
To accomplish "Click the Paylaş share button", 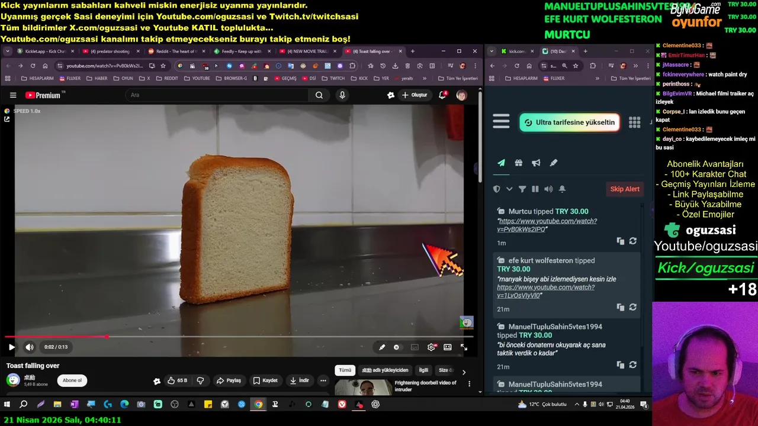I will (229, 380).
